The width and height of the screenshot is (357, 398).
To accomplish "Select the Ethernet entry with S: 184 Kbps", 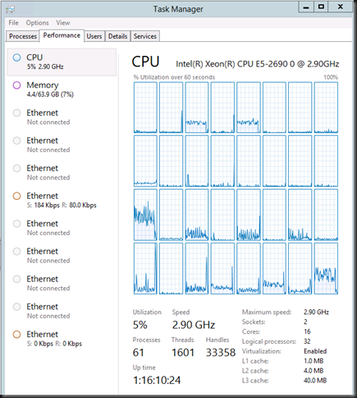I will (62, 201).
